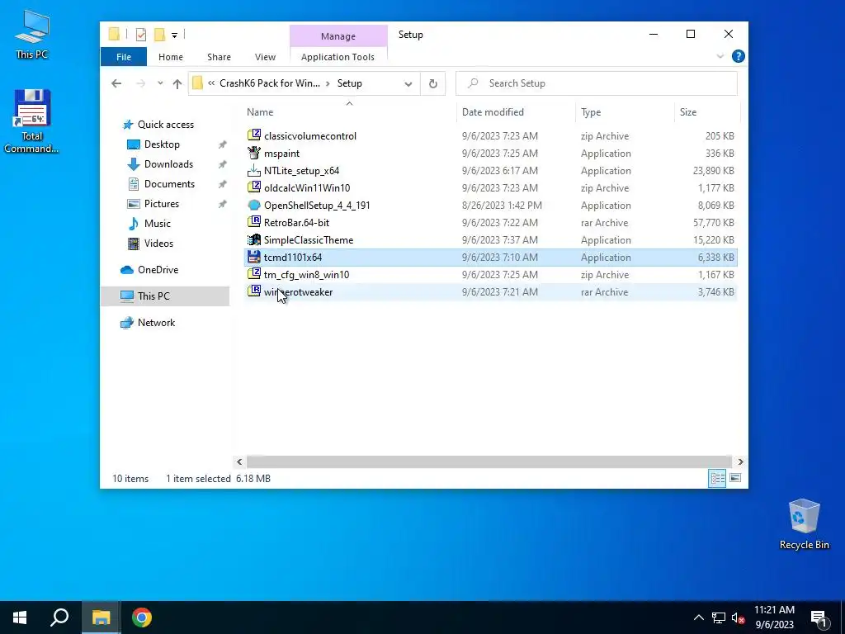This screenshot has height=634, width=845.
Task: Select the NTLite_setup_x64 installer icon
Action: point(254,170)
